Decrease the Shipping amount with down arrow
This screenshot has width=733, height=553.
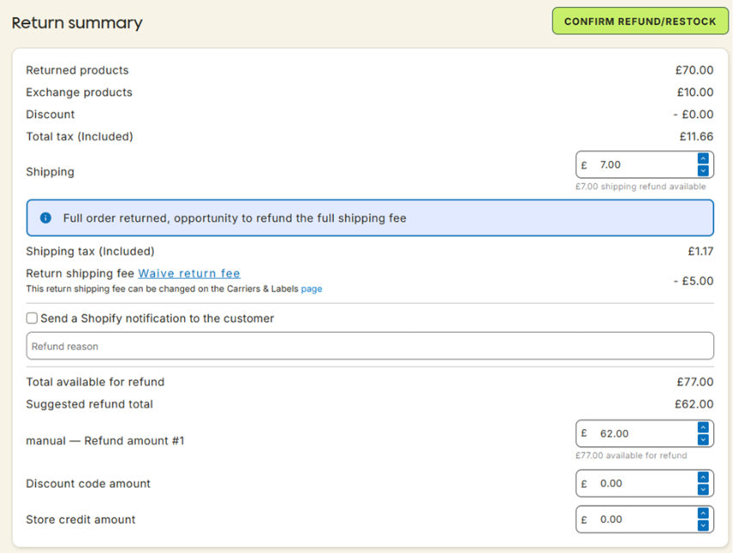pyautogui.click(x=703, y=170)
